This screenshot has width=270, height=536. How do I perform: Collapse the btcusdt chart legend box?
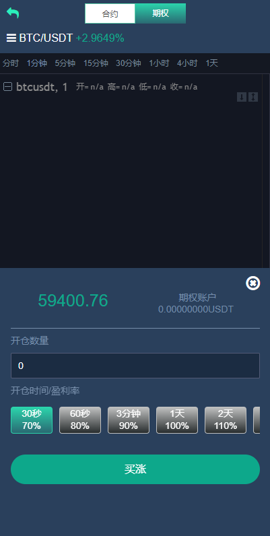point(7,87)
